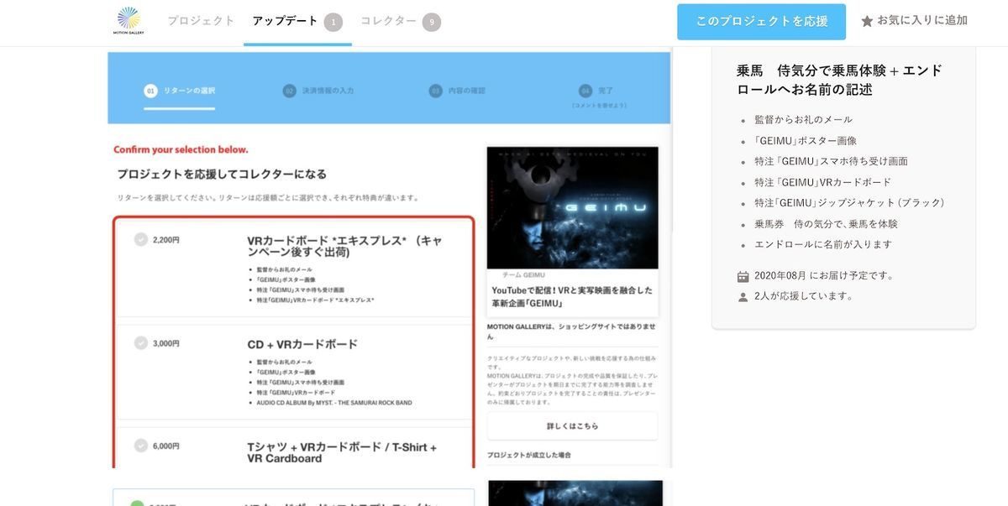The width and height of the screenshot is (1008, 506).
Task: Click the Confirm your selection below red text
Action: click(181, 149)
